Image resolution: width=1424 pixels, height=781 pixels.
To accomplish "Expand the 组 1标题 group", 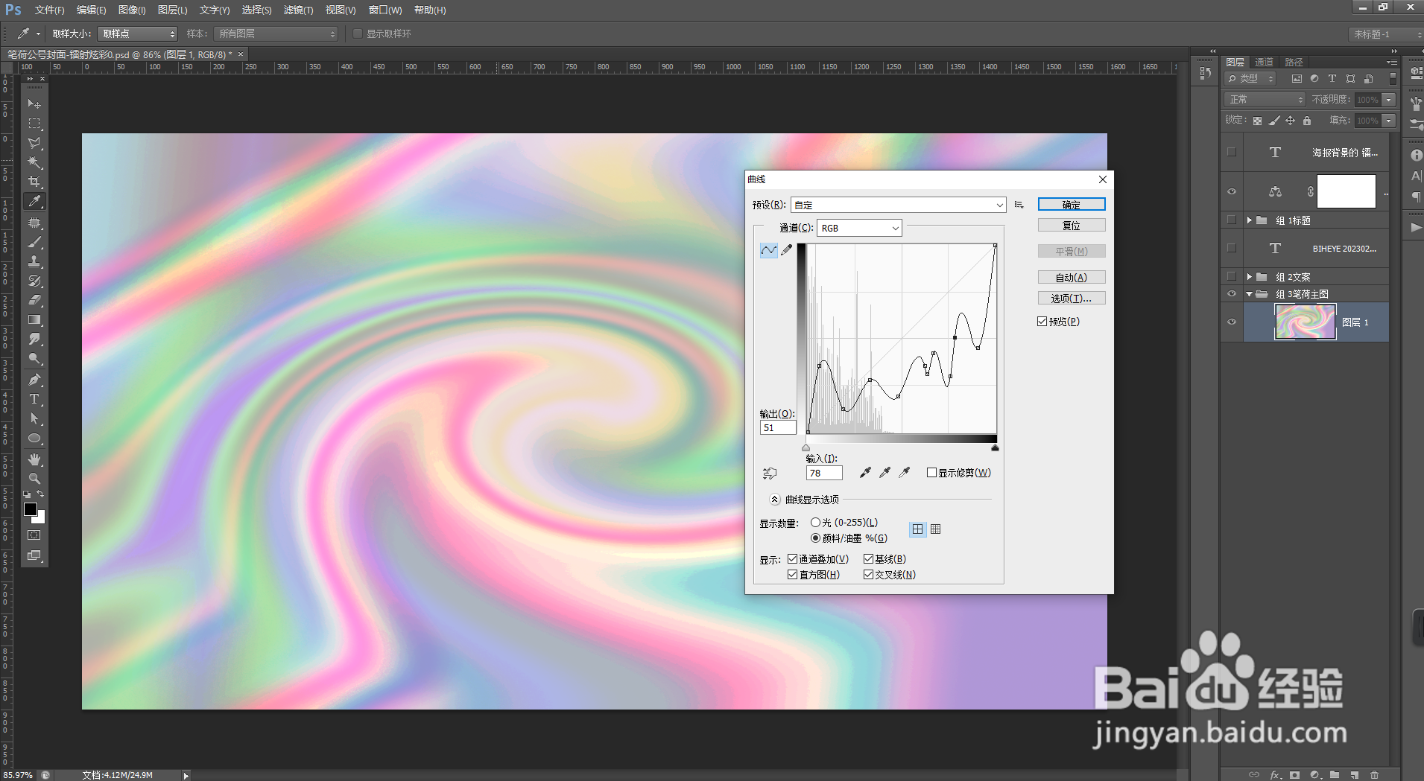I will [1250, 220].
